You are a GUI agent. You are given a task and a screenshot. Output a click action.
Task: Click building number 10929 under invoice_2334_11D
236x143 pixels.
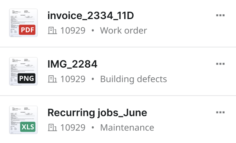pos(73,31)
